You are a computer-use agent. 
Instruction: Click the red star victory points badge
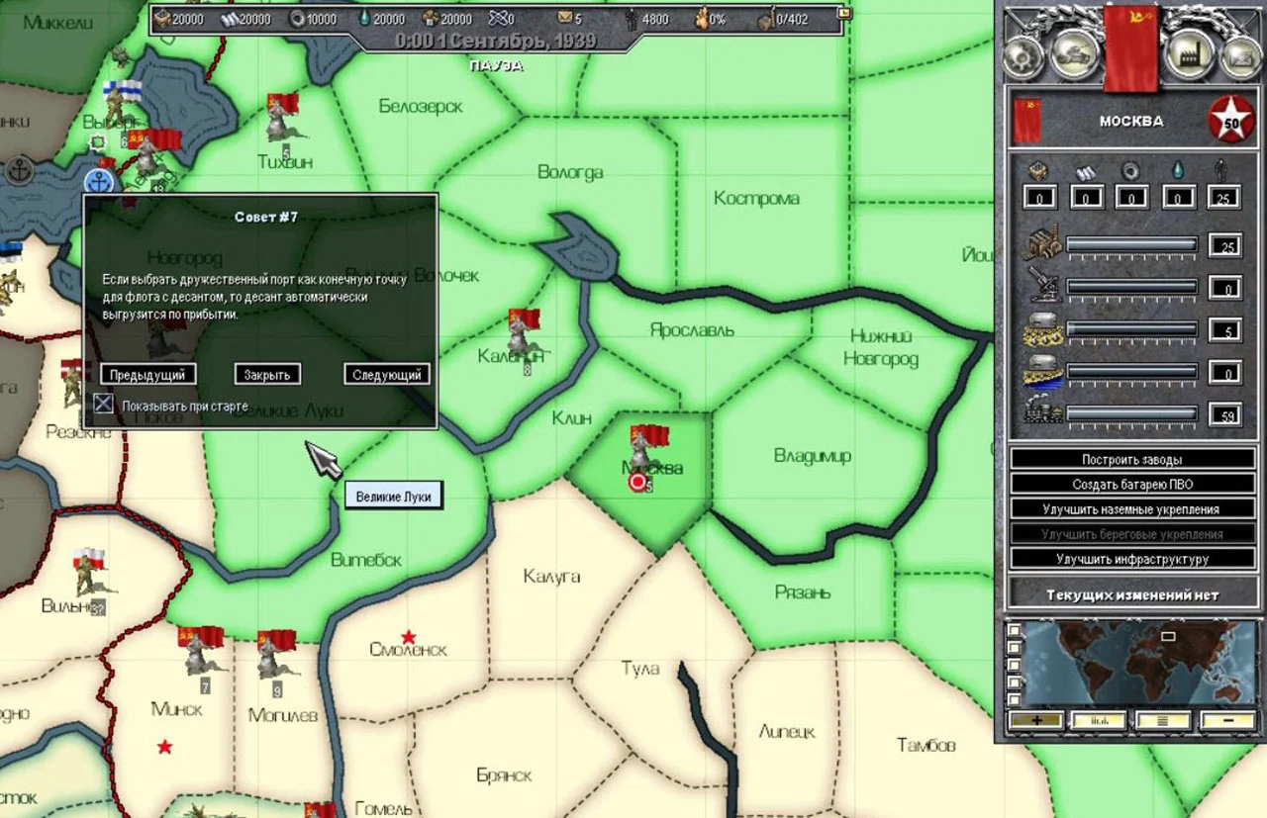pos(1230,122)
